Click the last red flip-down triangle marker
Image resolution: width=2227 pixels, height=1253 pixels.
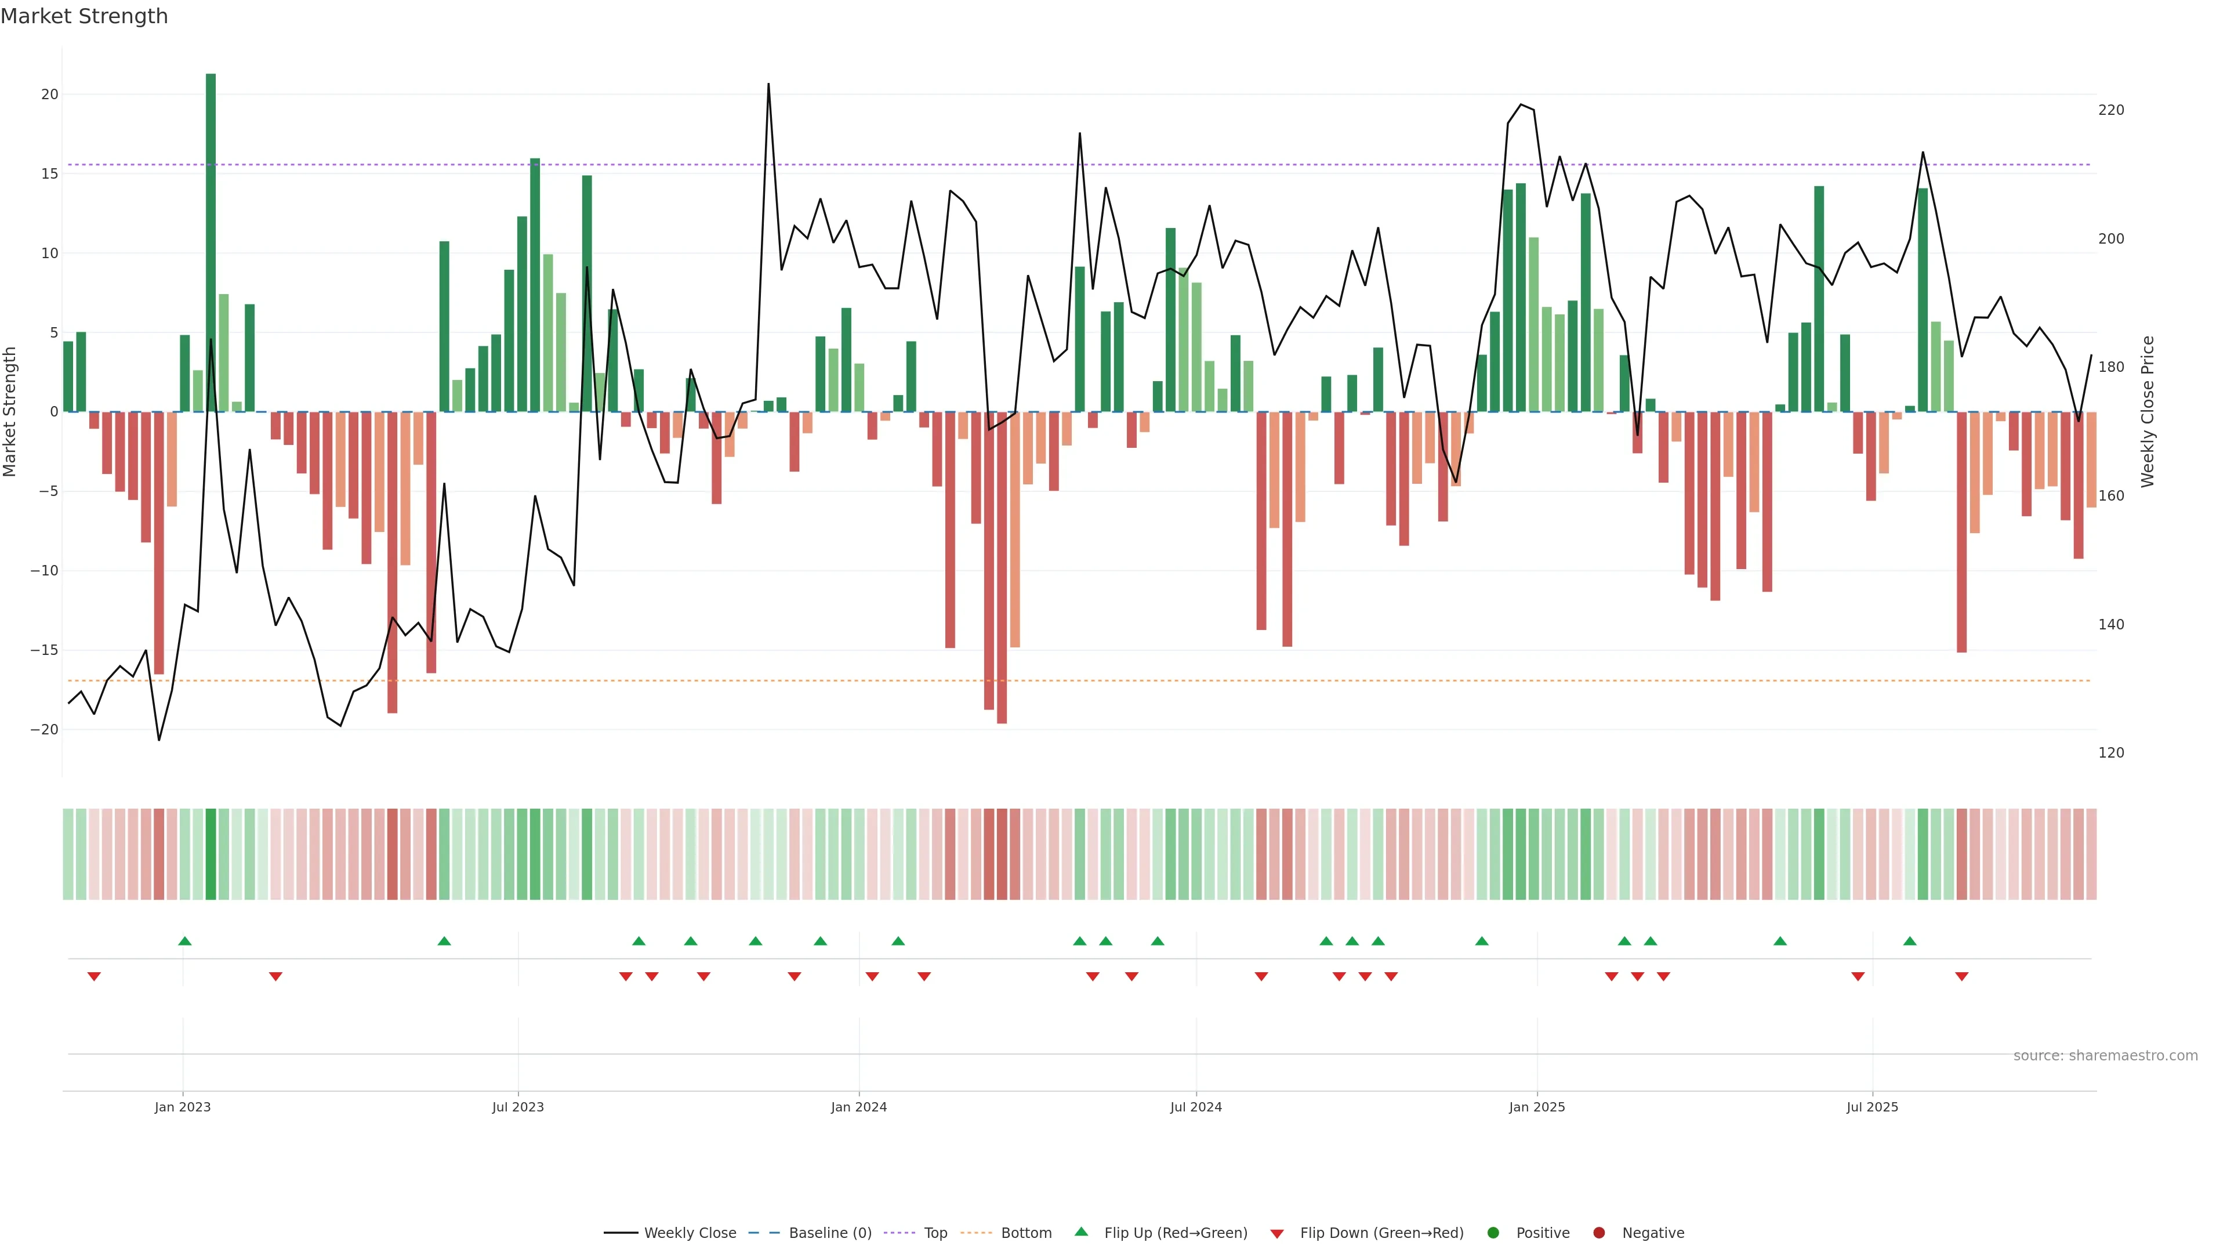pyautogui.click(x=1961, y=976)
